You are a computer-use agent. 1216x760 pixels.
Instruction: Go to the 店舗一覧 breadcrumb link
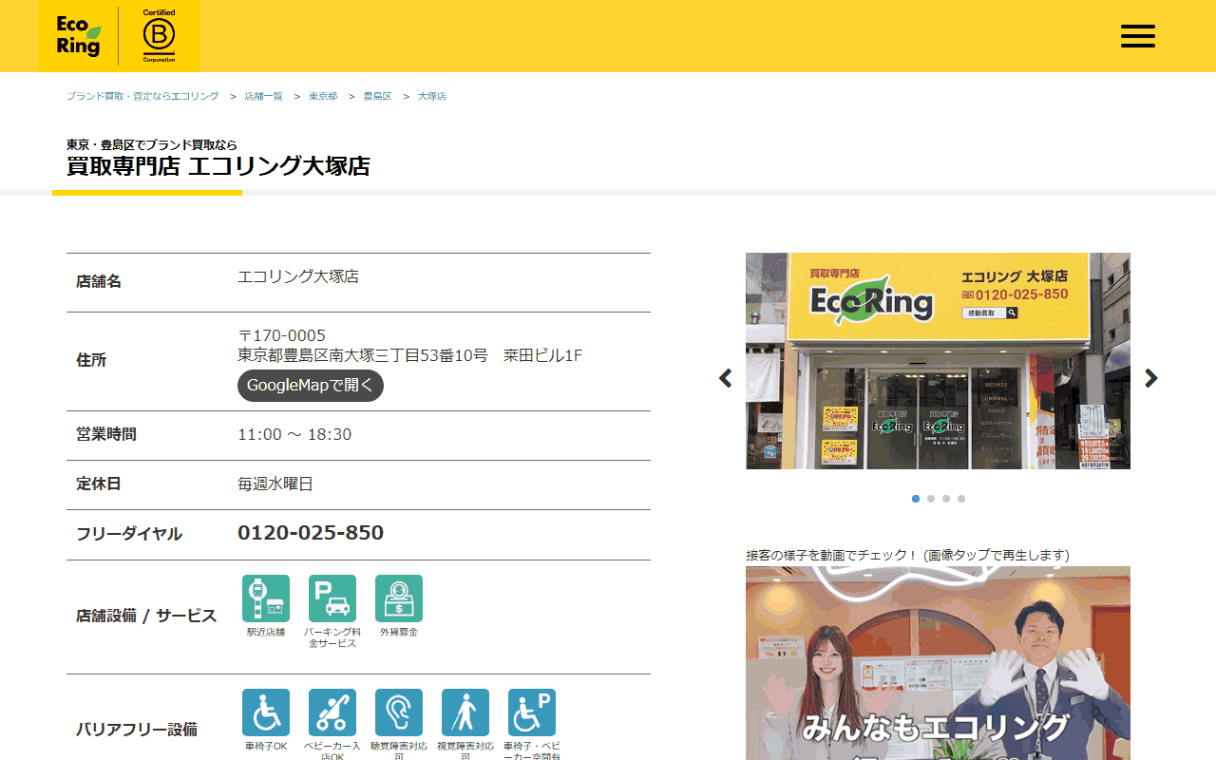(x=263, y=97)
